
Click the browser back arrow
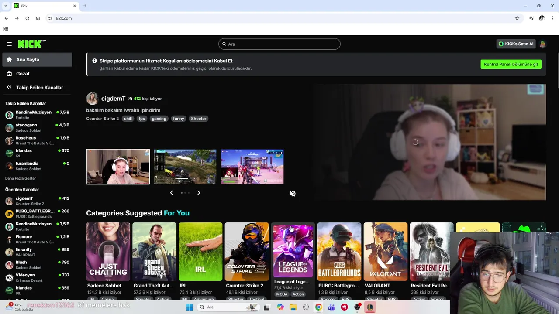pyautogui.click(x=6, y=18)
